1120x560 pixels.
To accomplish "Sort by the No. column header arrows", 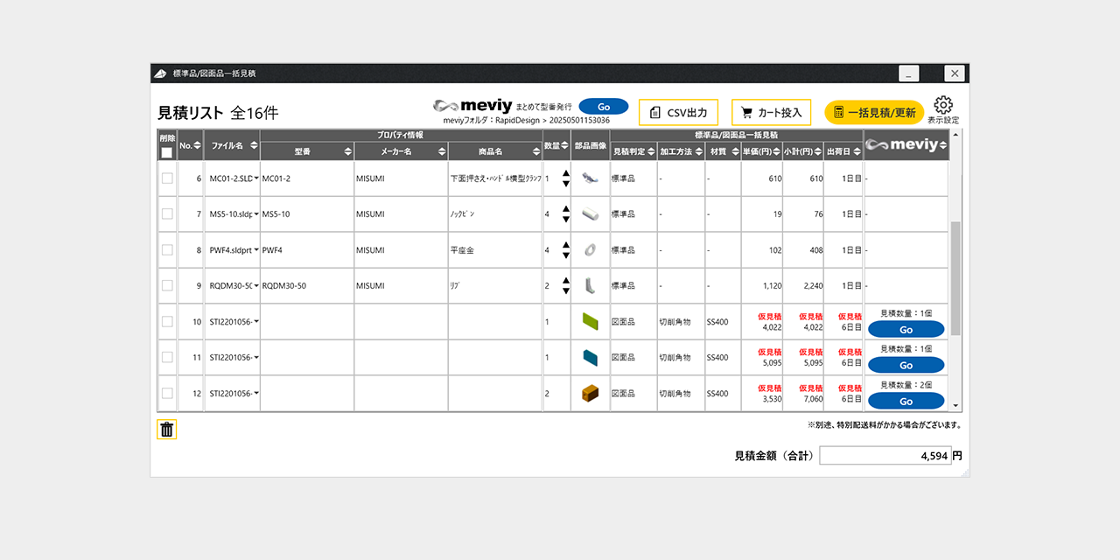I will click(197, 145).
